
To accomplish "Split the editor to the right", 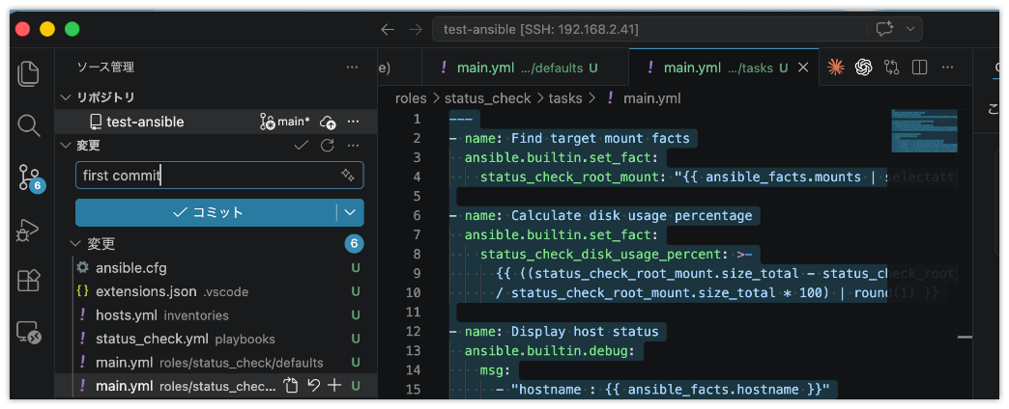I will point(919,67).
